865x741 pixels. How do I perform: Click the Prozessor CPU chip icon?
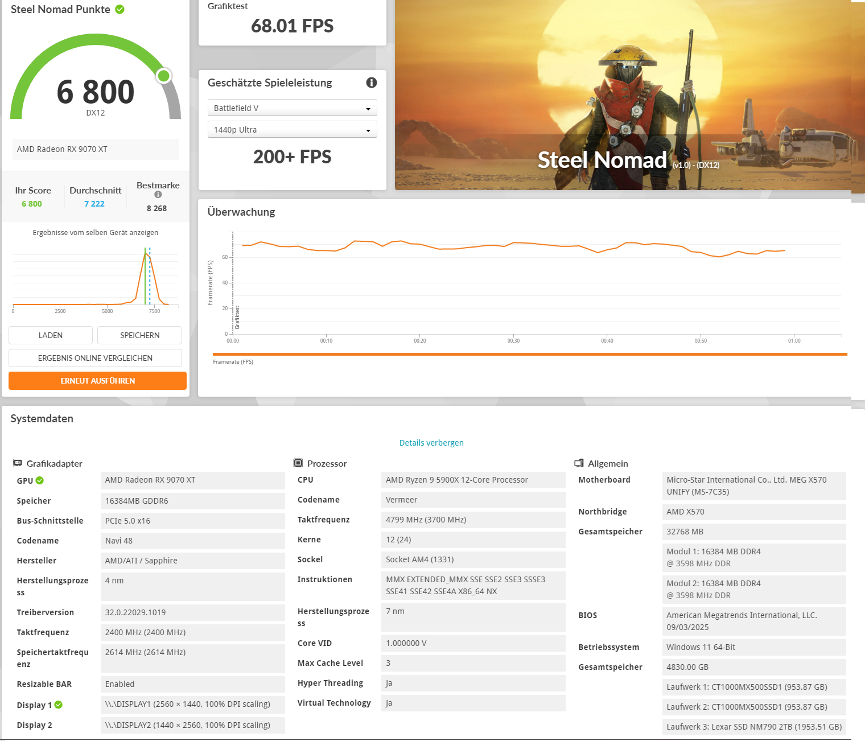pos(298,462)
